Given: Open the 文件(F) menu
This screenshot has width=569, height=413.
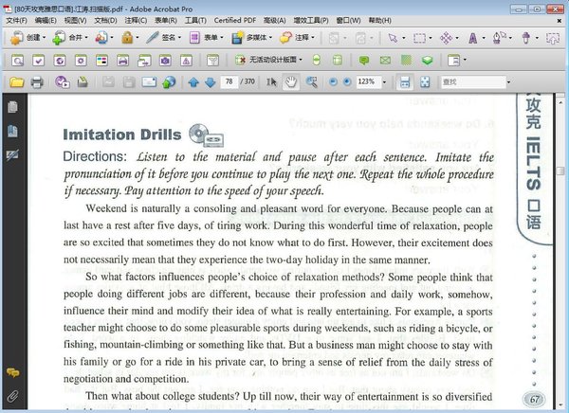Looking at the screenshot, I should tap(17, 20).
